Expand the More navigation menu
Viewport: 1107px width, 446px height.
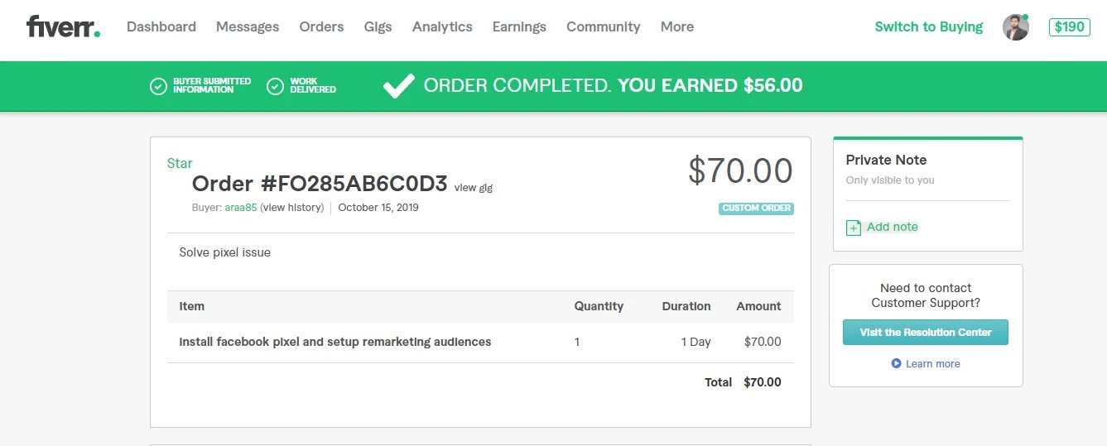[676, 27]
